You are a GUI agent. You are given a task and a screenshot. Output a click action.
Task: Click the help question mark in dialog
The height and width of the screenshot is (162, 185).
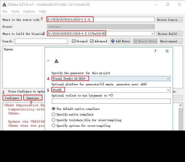tap(155, 51)
